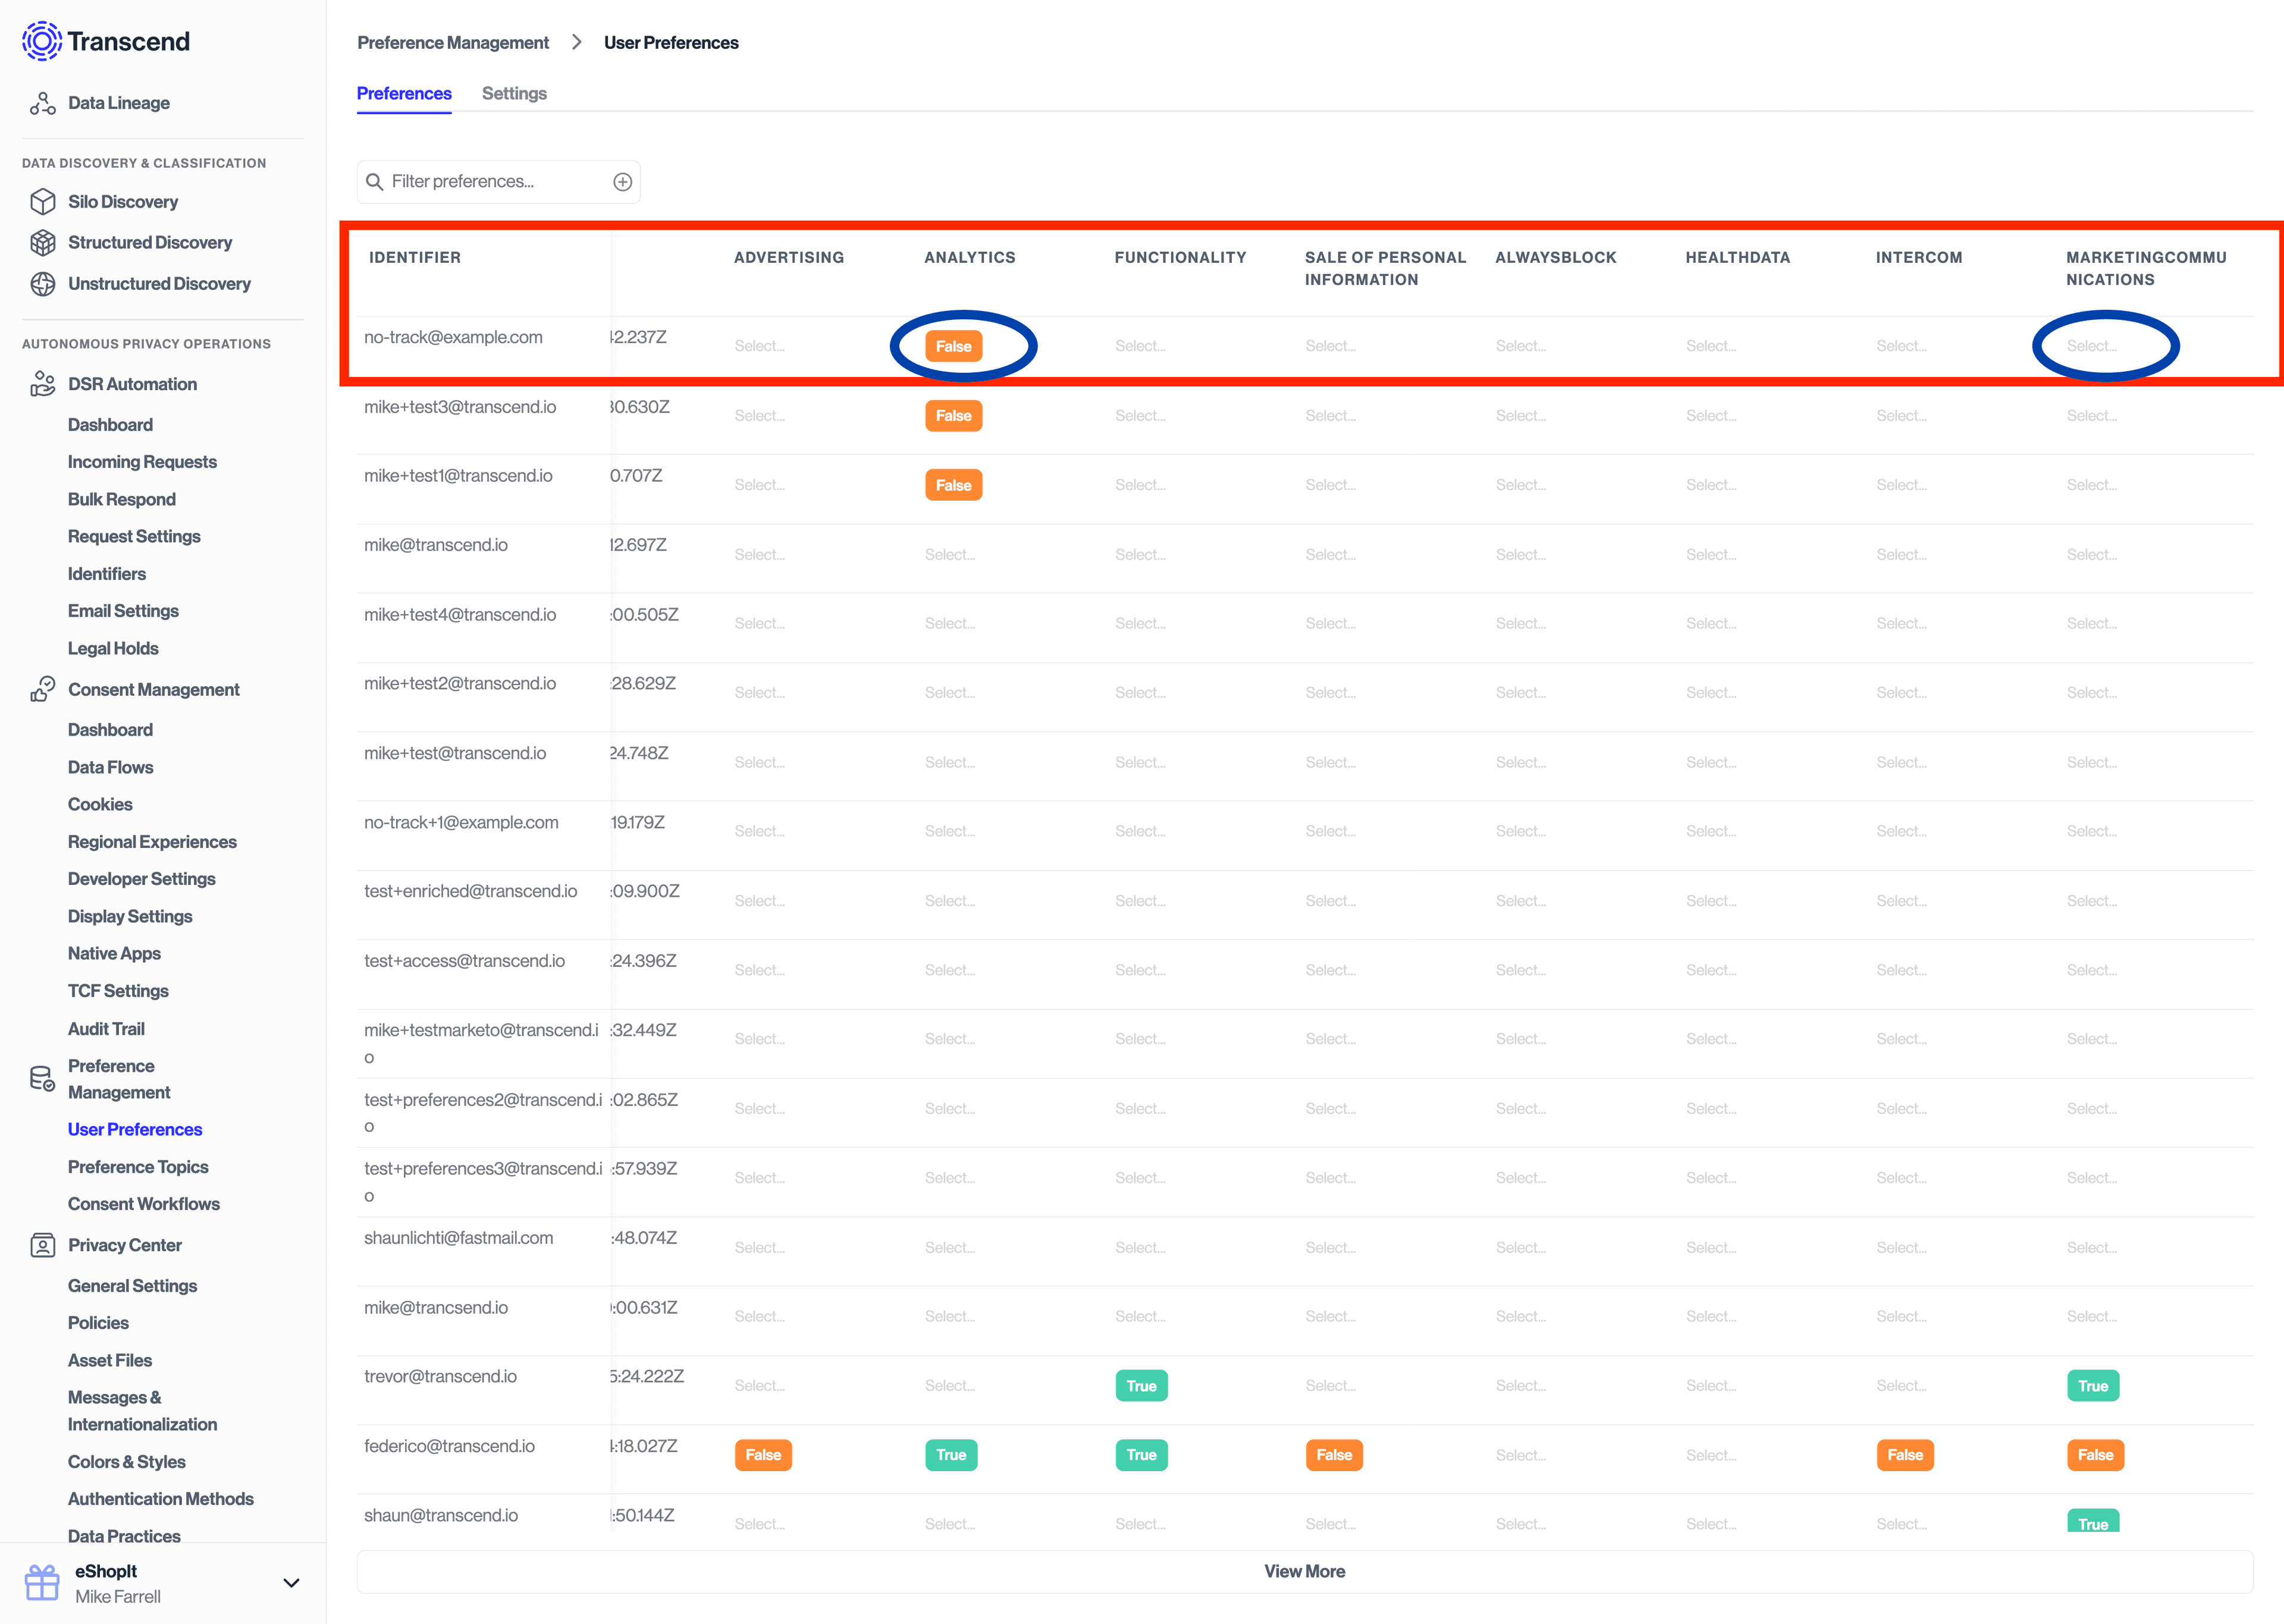Click the Consent Management icon

(x=43, y=688)
